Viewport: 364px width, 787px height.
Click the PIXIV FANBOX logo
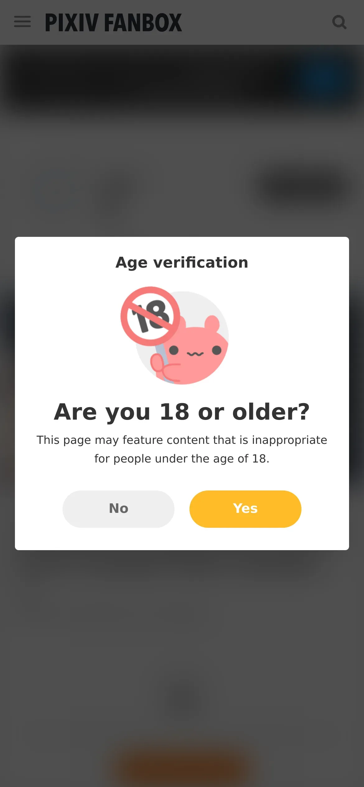point(114,22)
